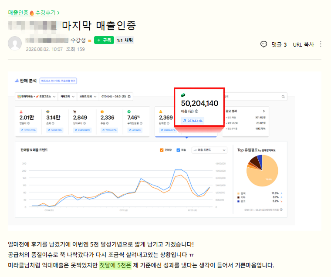Screen dimensions: 331x277
Task: Click the 주문 box icon
Action: [102, 111]
